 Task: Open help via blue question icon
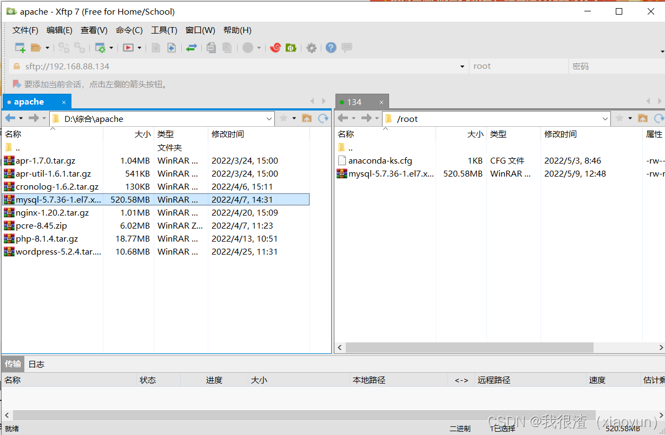(331, 48)
